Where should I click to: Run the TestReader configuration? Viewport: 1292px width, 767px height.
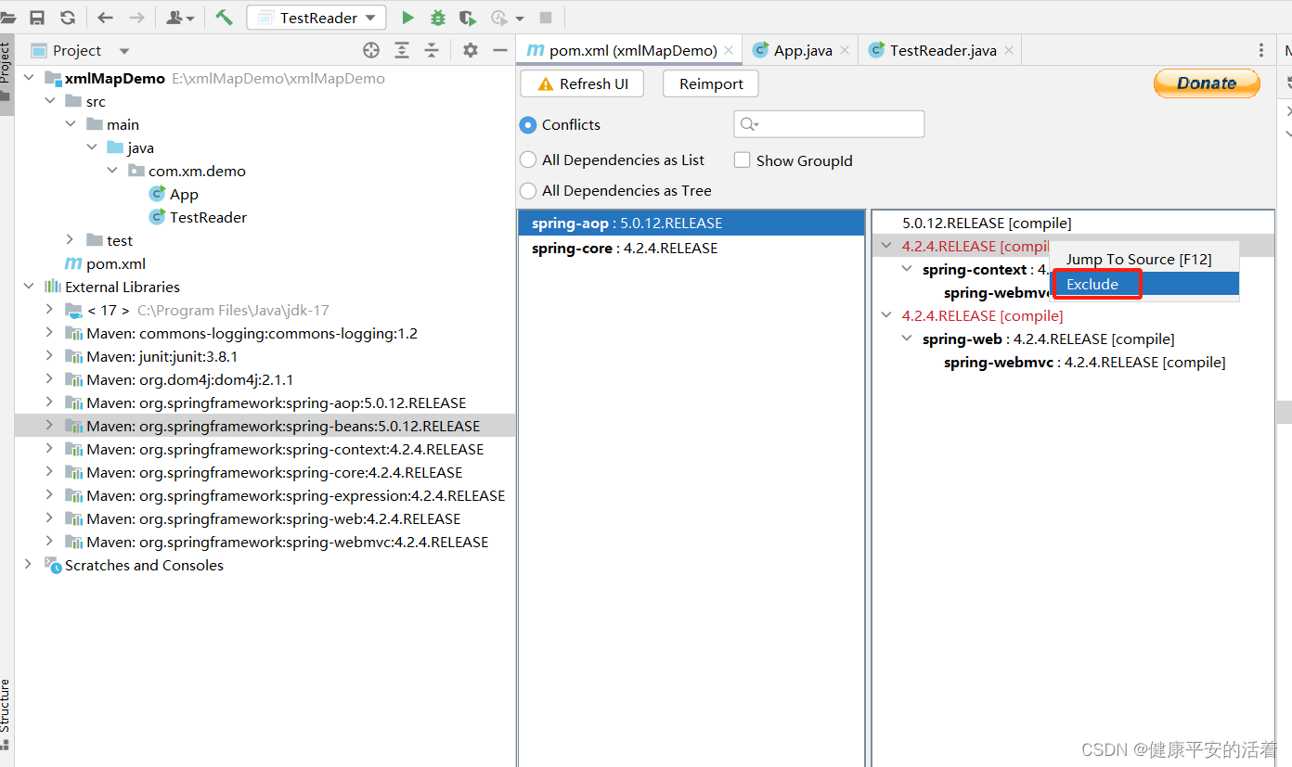click(408, 17)
